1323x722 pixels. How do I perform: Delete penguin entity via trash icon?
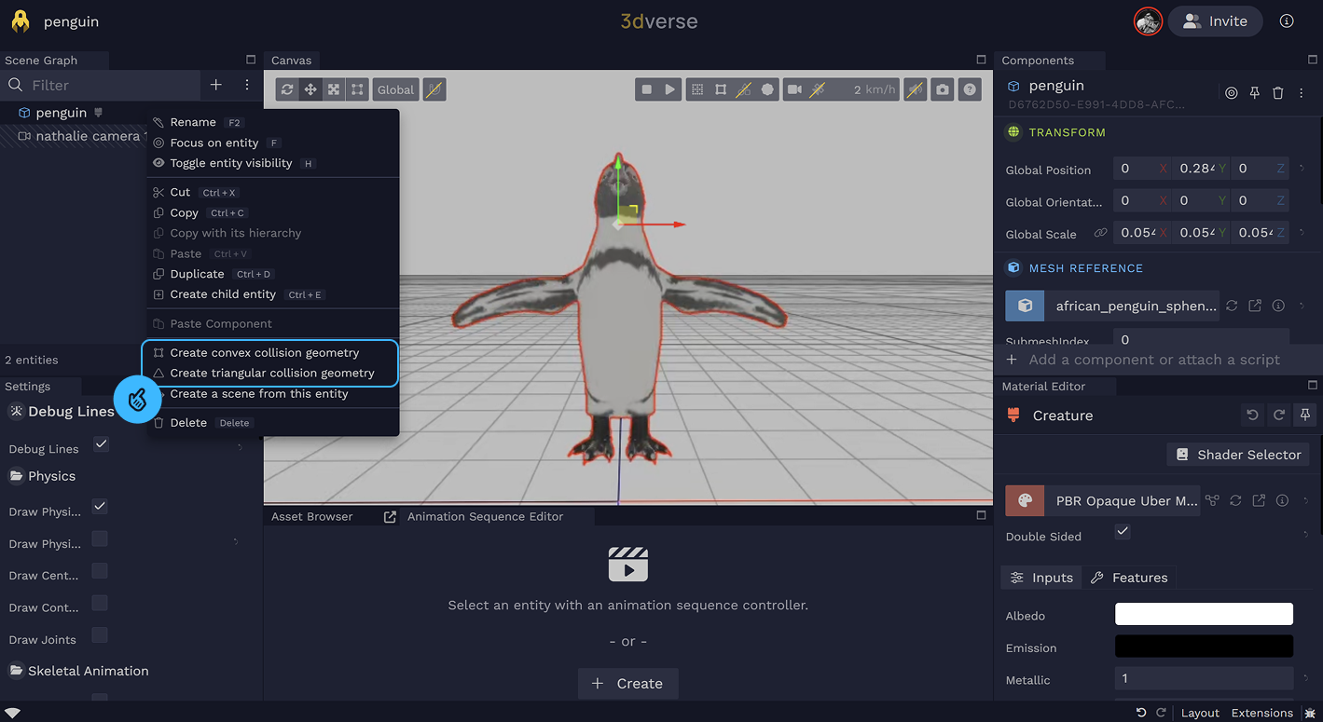1278,93
